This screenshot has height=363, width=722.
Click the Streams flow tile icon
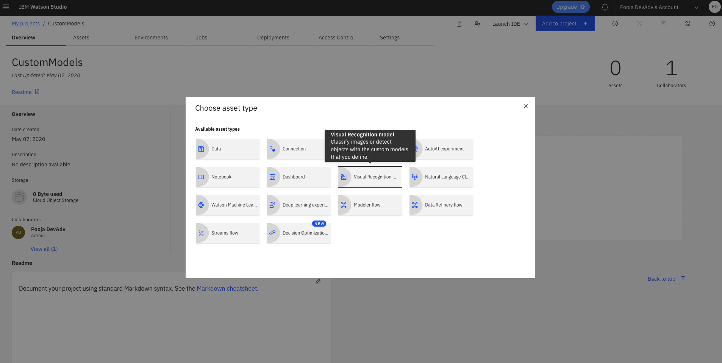pyautogui.click(x=201, y=233)
